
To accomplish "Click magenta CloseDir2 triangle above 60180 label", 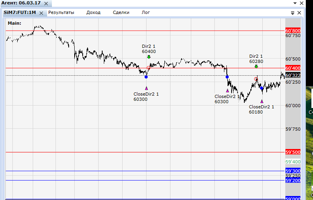I will [262, 101].
